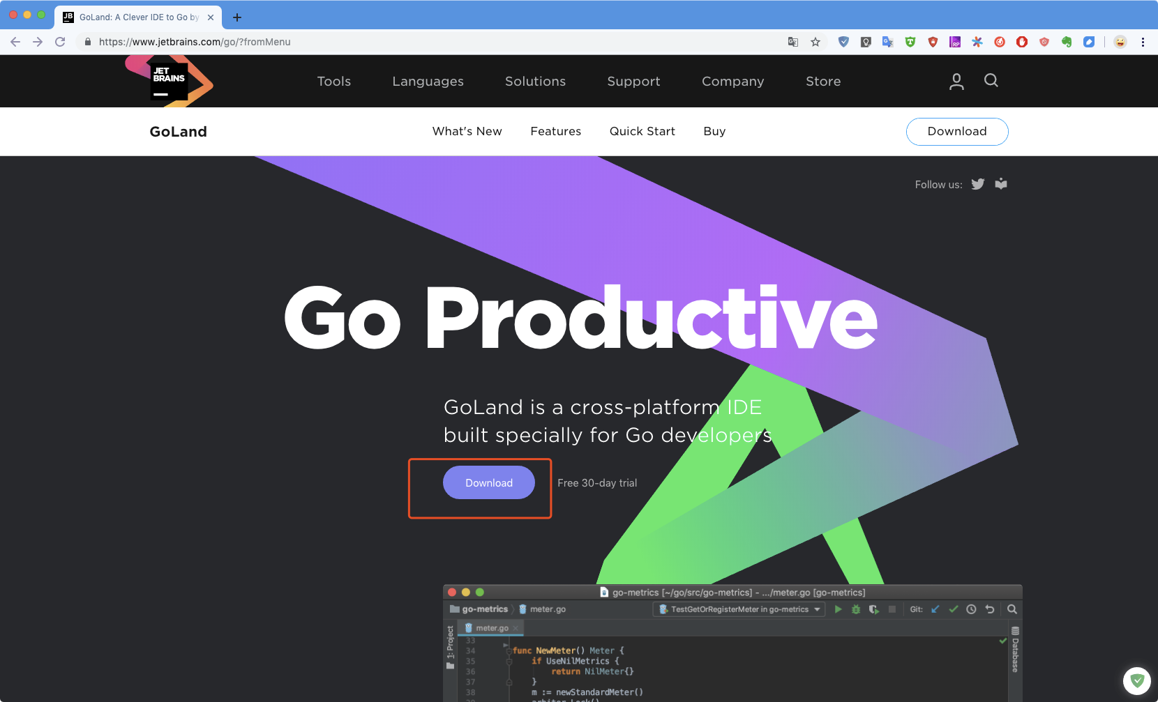Open the purple RP extension icon
Viewport: 1158px width, 702px height.
click(x=955, y=42)
